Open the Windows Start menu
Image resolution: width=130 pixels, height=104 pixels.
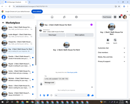click(2, 102)
